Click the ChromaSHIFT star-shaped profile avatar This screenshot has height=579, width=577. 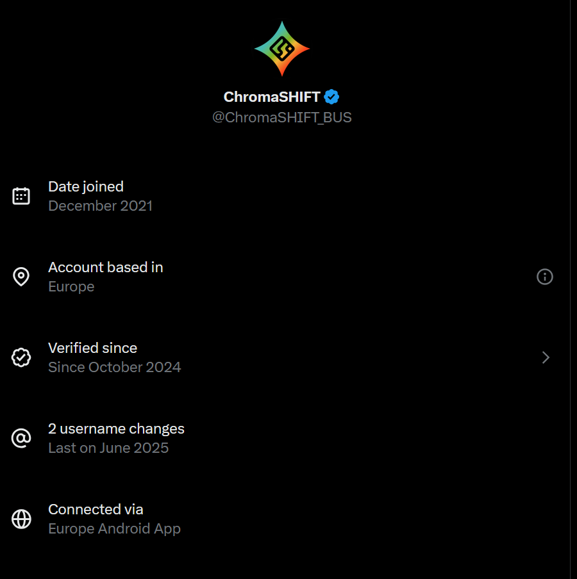pyautogui.click(x=282, y=48)
